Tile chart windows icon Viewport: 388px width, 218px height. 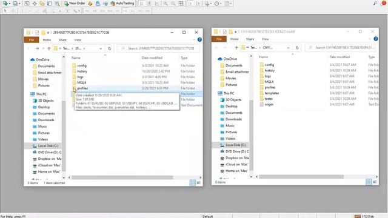[x=181, y=4]
